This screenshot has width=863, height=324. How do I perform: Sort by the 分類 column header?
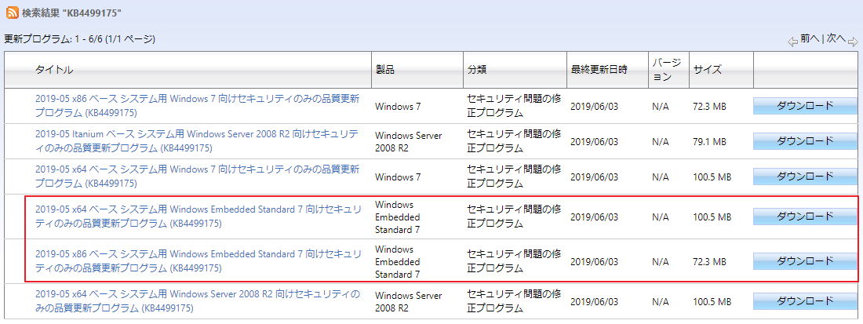pyautogui.click(x=477, y=70)
